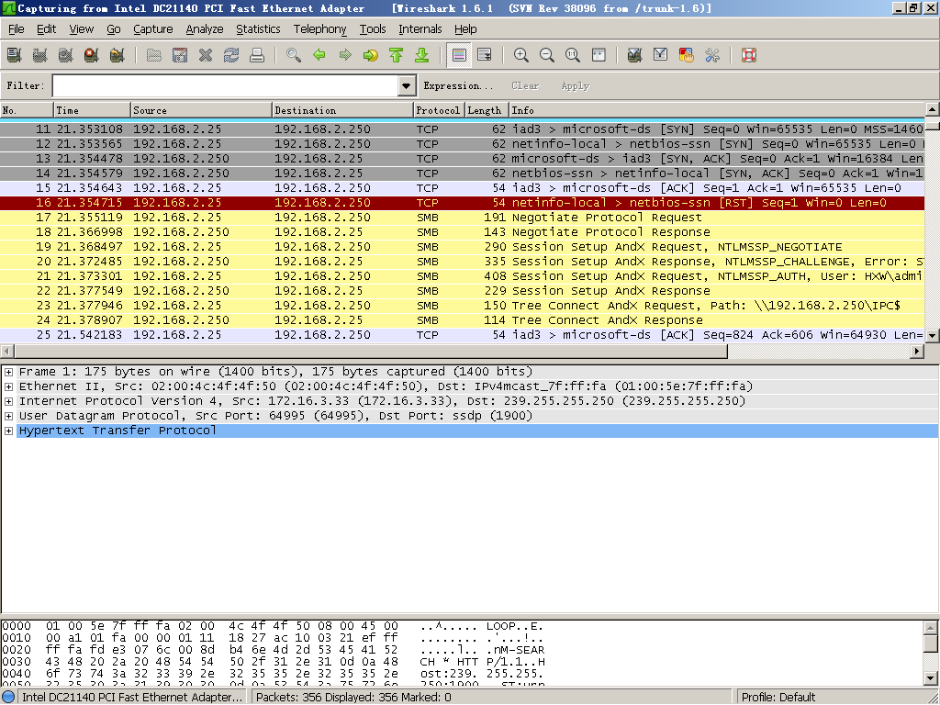The image size is (940, 705).
Task: Open help lifebuoy icon
Action: [749, 55]
